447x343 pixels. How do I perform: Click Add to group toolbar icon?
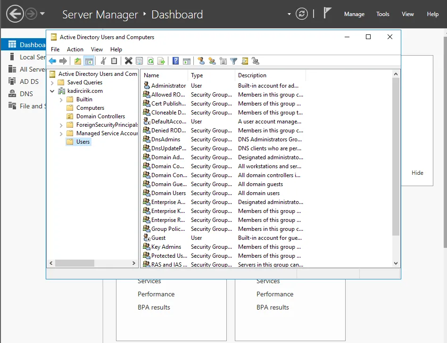click(256, 61)
